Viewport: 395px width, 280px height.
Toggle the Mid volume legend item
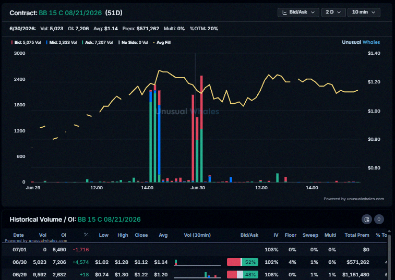pyautogui.click(x=62, y=43)
